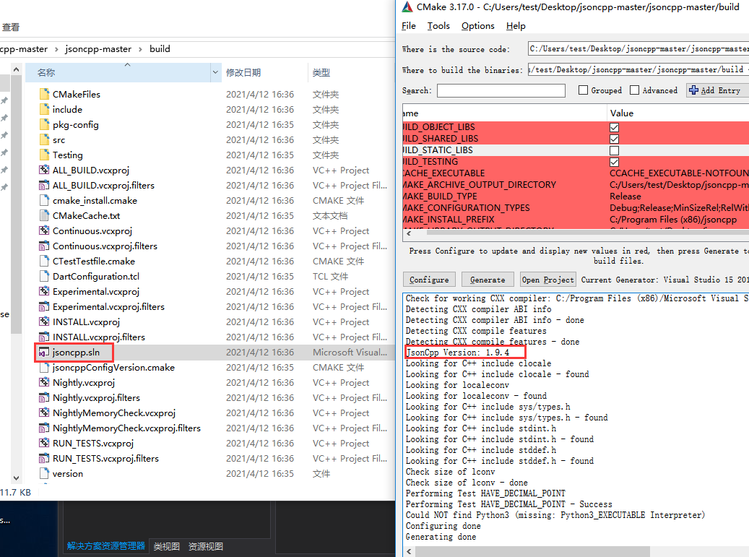Click the CMake logo in the title bar
This screenshot has height=557, width=749.
(408, 7)
